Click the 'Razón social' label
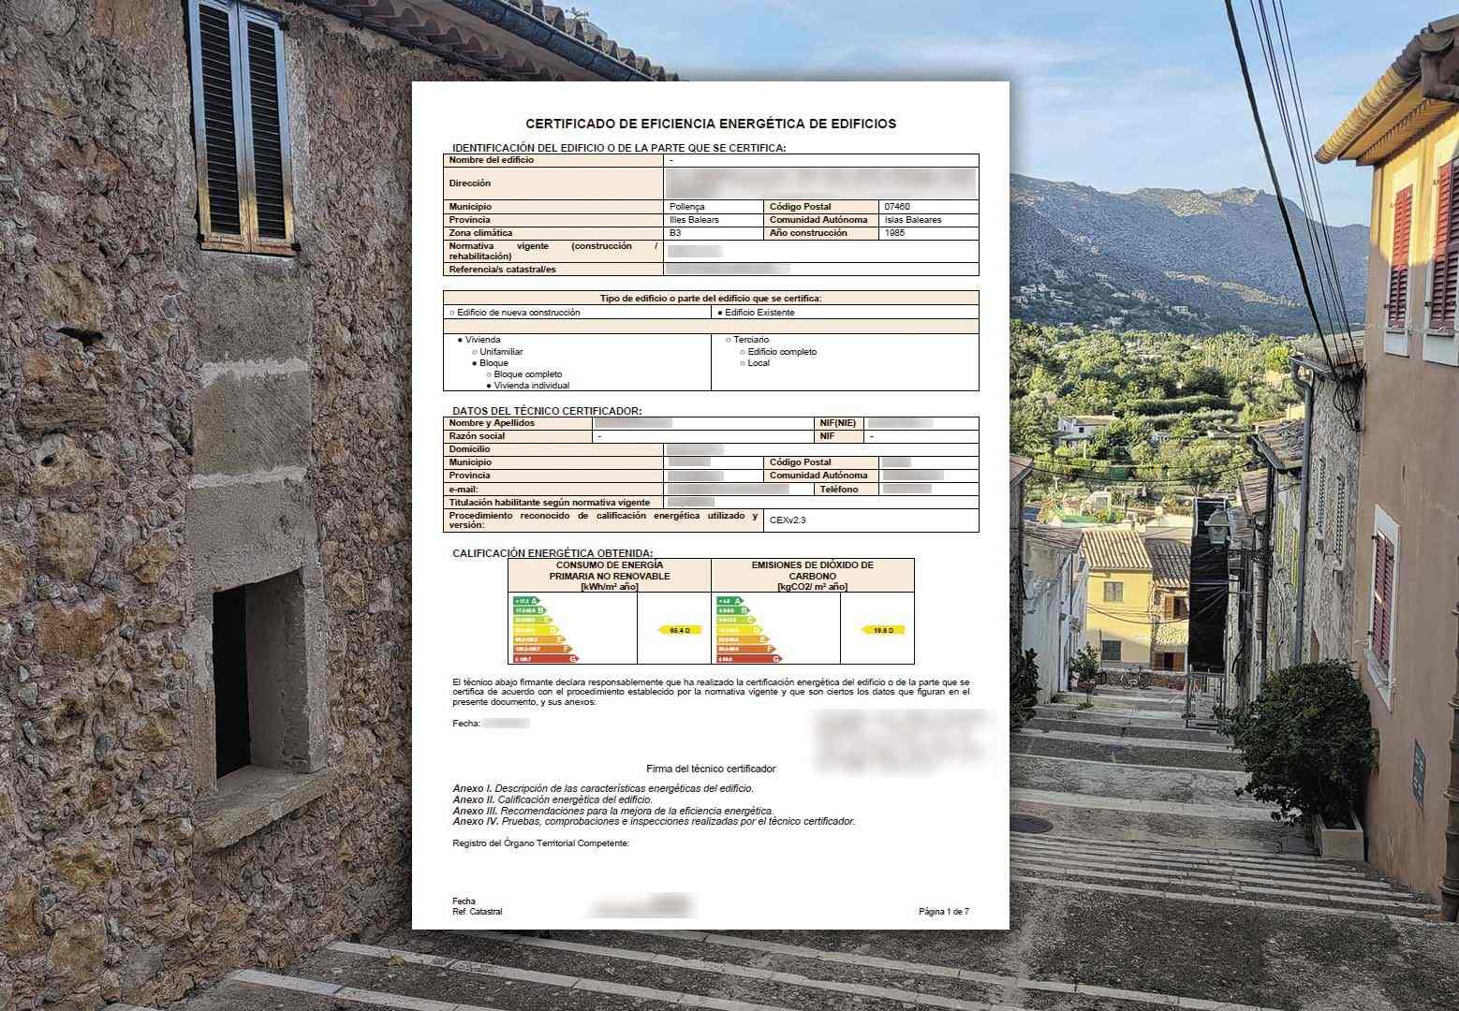1459x1011 pixels. pos(477,436)
